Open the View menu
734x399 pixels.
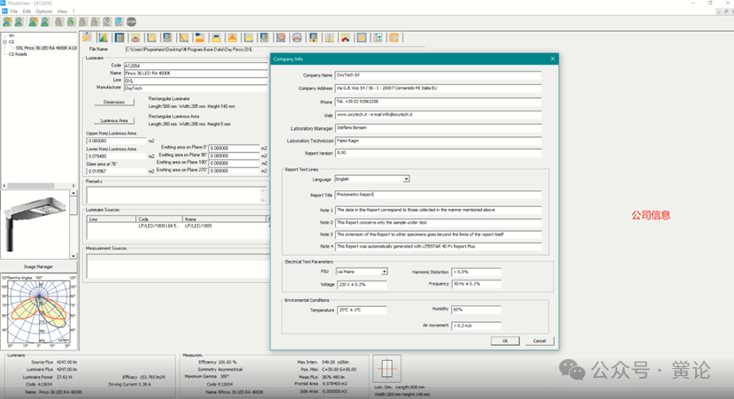pos(62,12)
